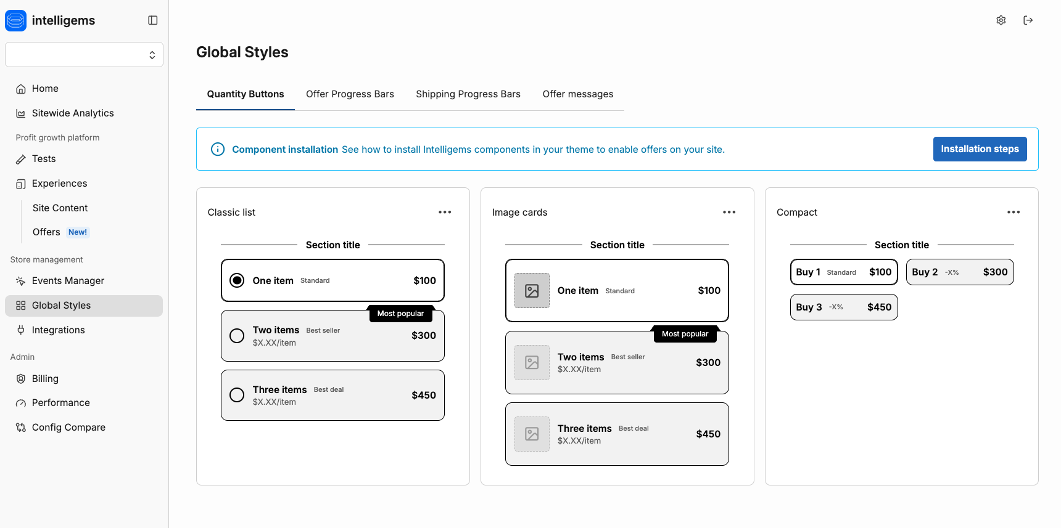This screenshot has width=1061, height=528.
Task: Switch to the Offer Progress Bars tab
Action: [x=350, y=94]
